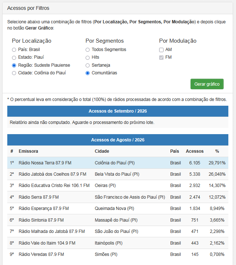Image resolution: width=236 pixels, height=265 pixels.
Task: Enable the AM modulation checkbox
Action: (x=161, y=50)
